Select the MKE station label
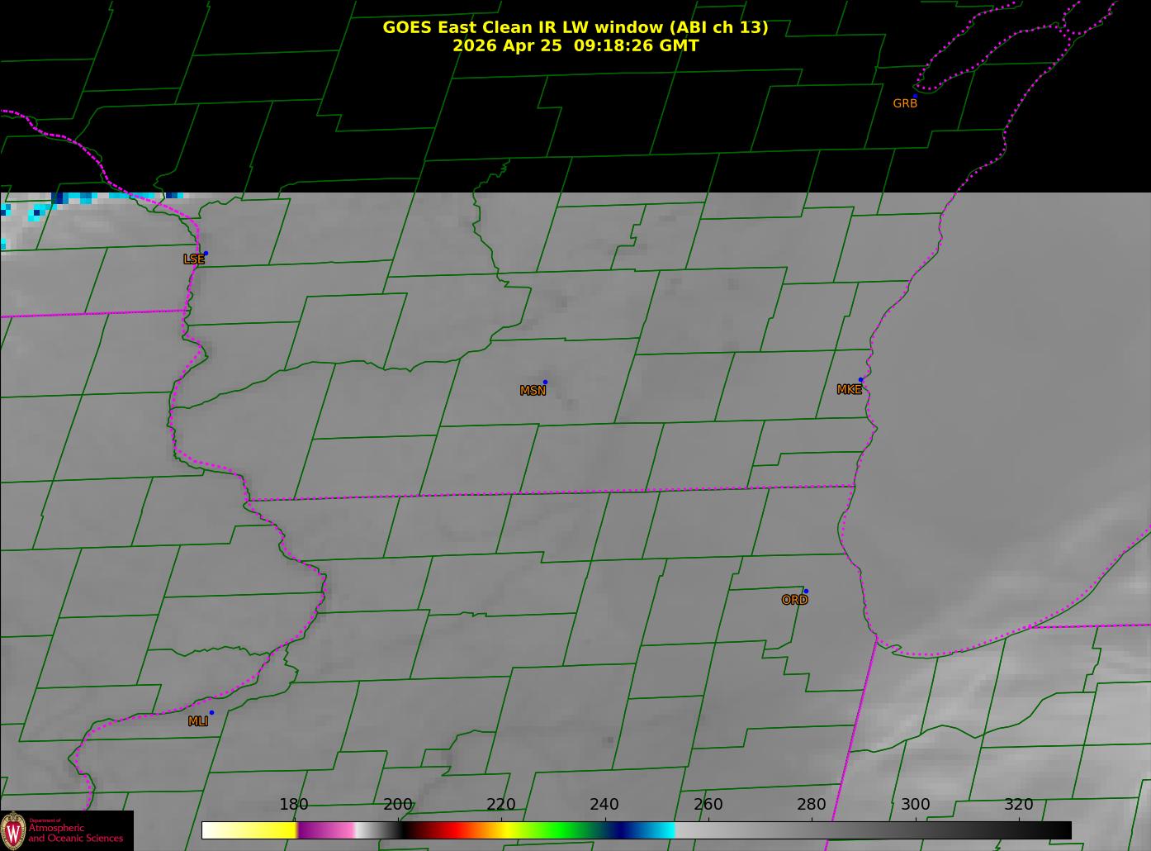 [849, 389]
